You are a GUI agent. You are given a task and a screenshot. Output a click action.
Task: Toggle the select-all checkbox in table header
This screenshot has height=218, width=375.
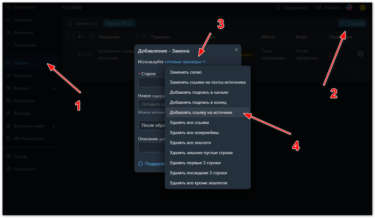(x=71, y=37)
